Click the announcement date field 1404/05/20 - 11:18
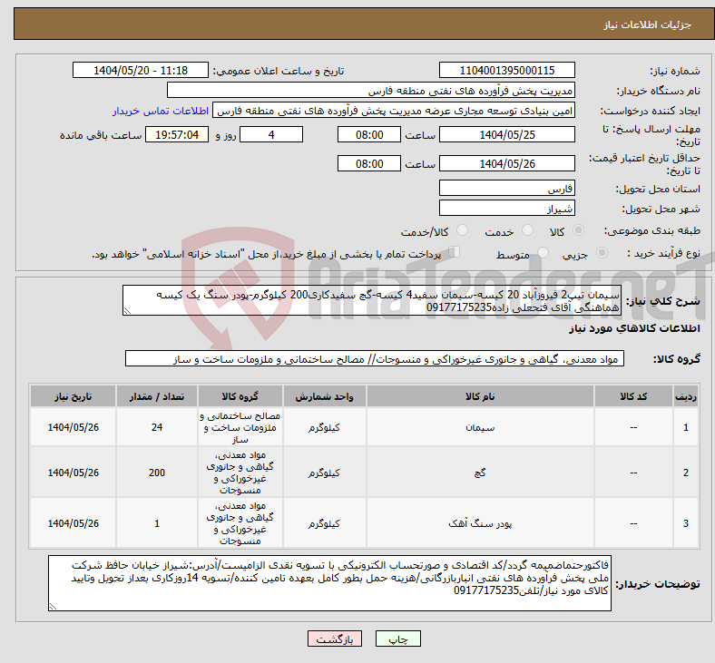 tap(141, 71)
